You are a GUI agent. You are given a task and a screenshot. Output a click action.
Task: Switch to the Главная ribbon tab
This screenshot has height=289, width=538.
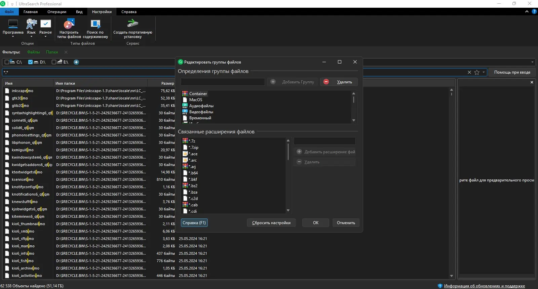pos(31,12)
